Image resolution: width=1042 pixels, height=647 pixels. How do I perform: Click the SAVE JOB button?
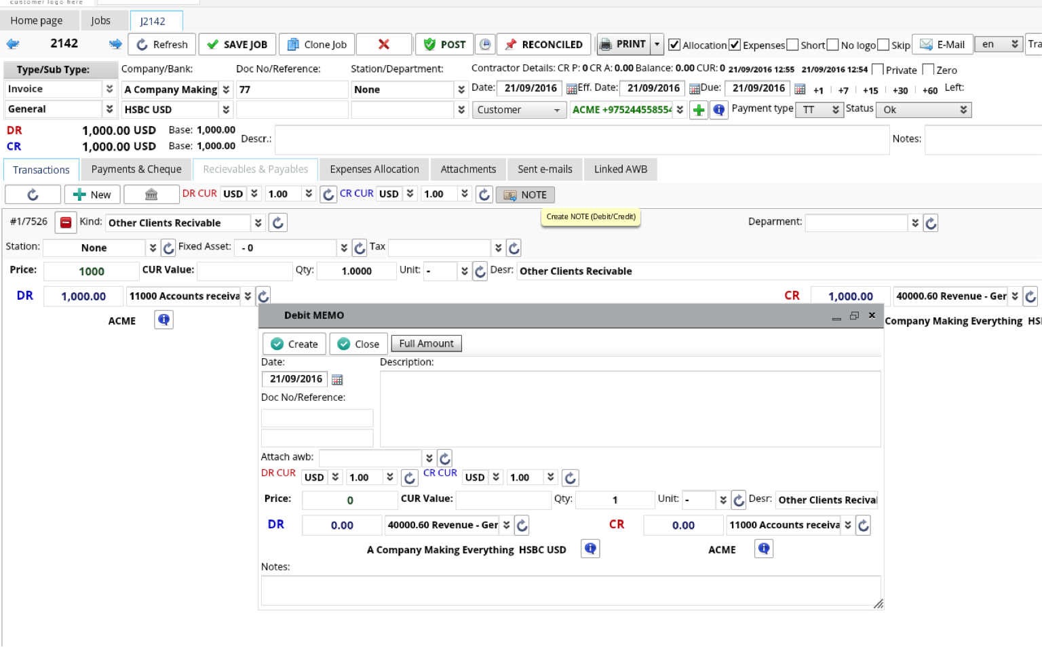[237, 44]
